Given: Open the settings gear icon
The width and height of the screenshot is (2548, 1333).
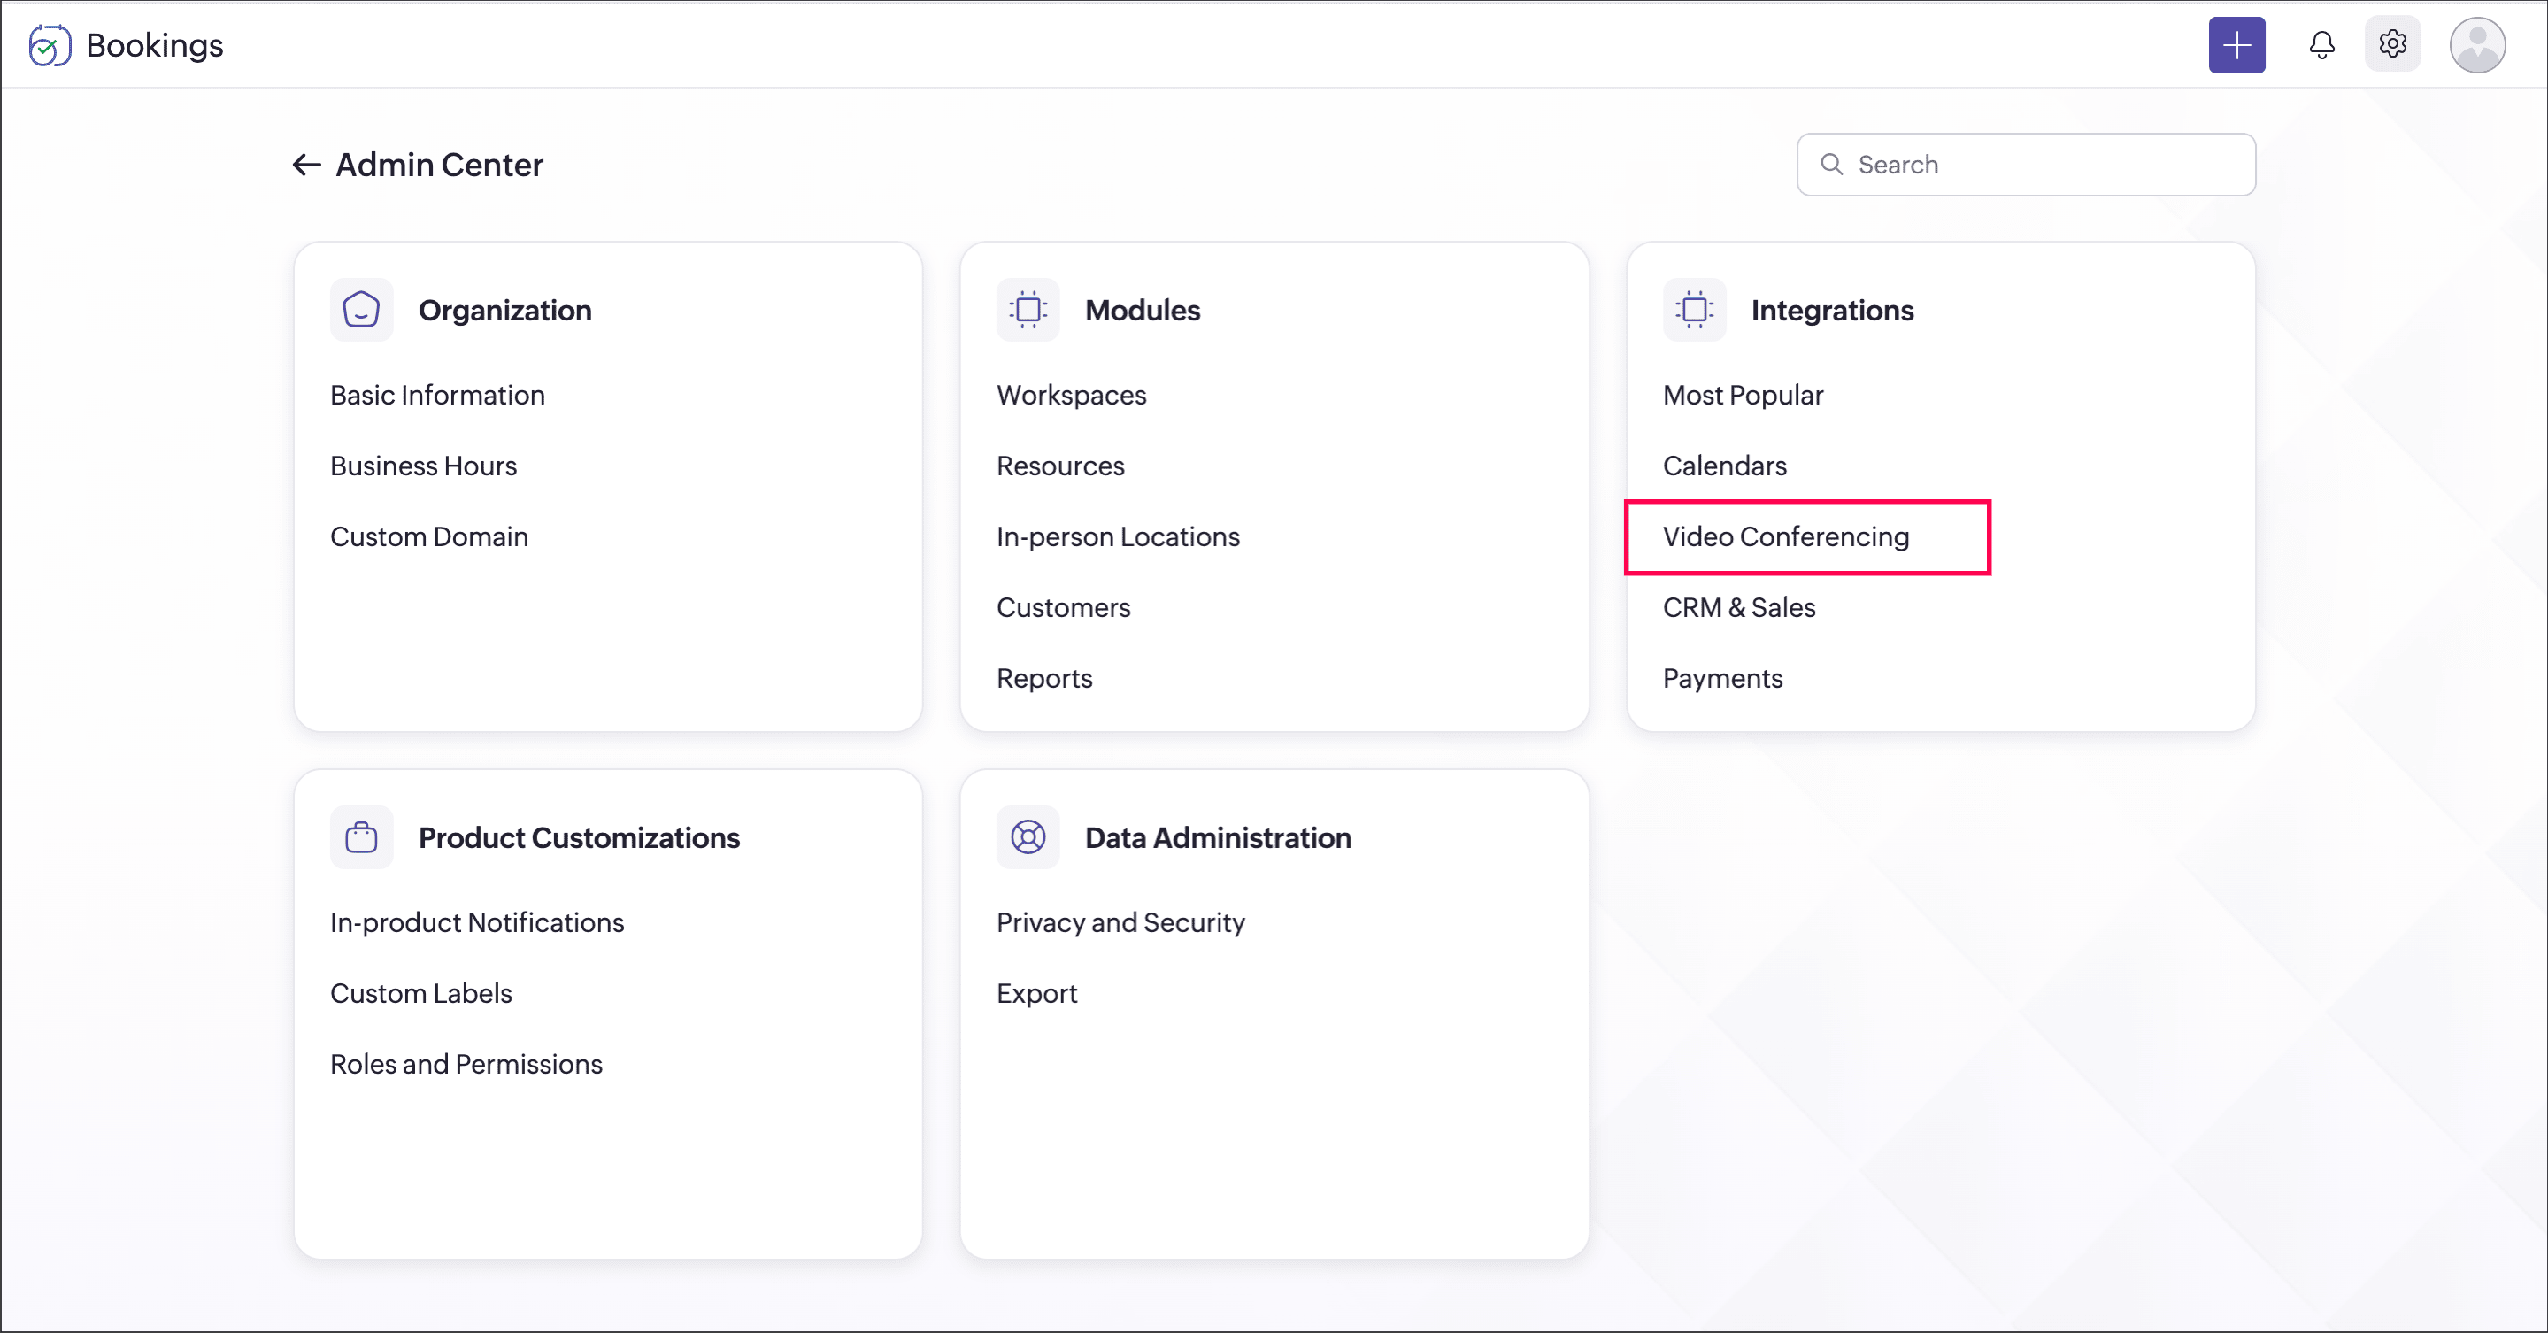Looking at the screenshot, I should pos(2391,43).
